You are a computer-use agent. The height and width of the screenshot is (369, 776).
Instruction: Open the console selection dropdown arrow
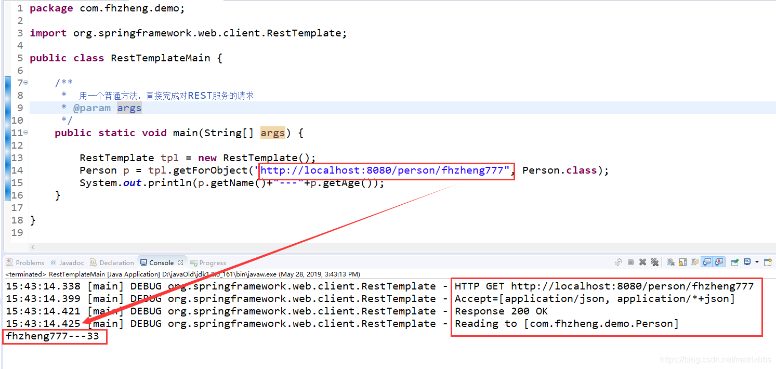coord(757,262)
